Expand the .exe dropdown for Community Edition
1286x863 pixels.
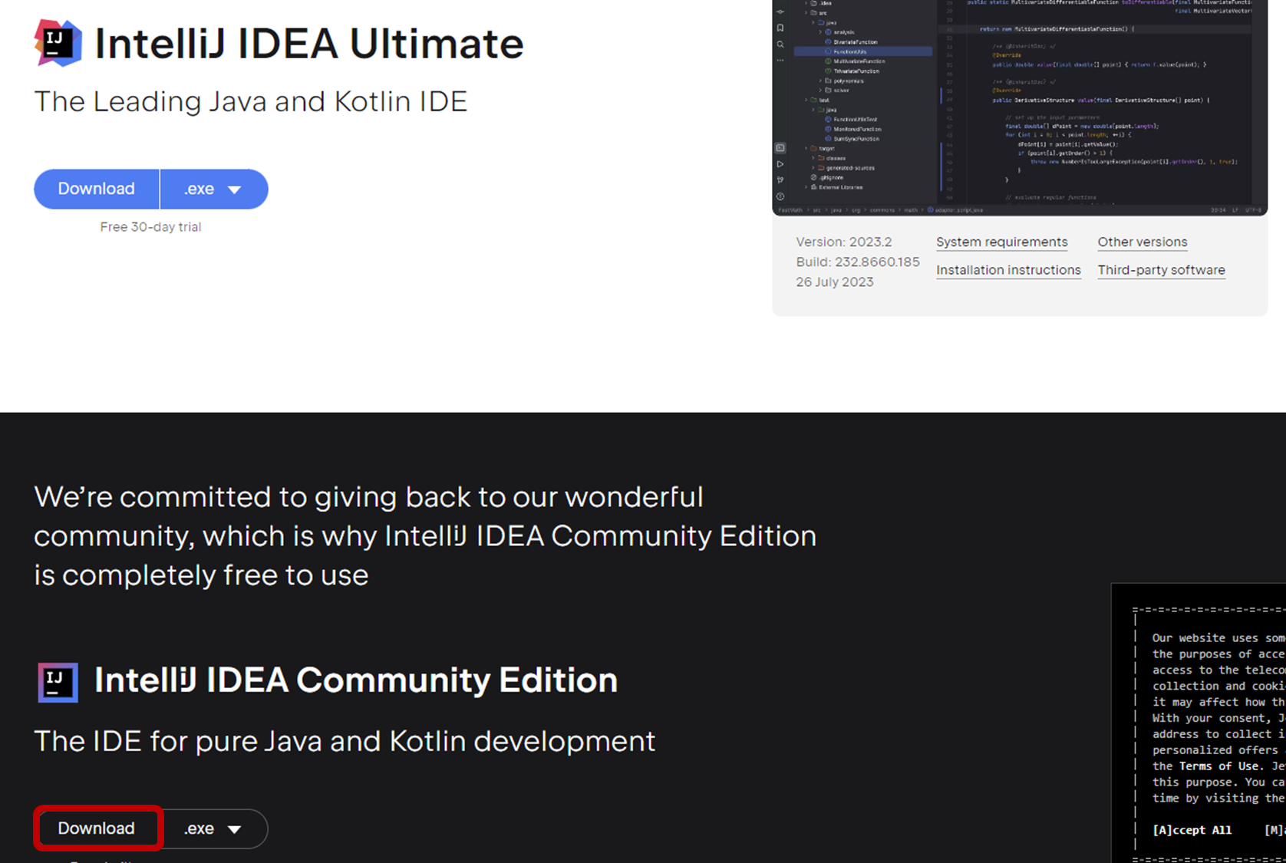pyautogui.click(x=214, y=828)
